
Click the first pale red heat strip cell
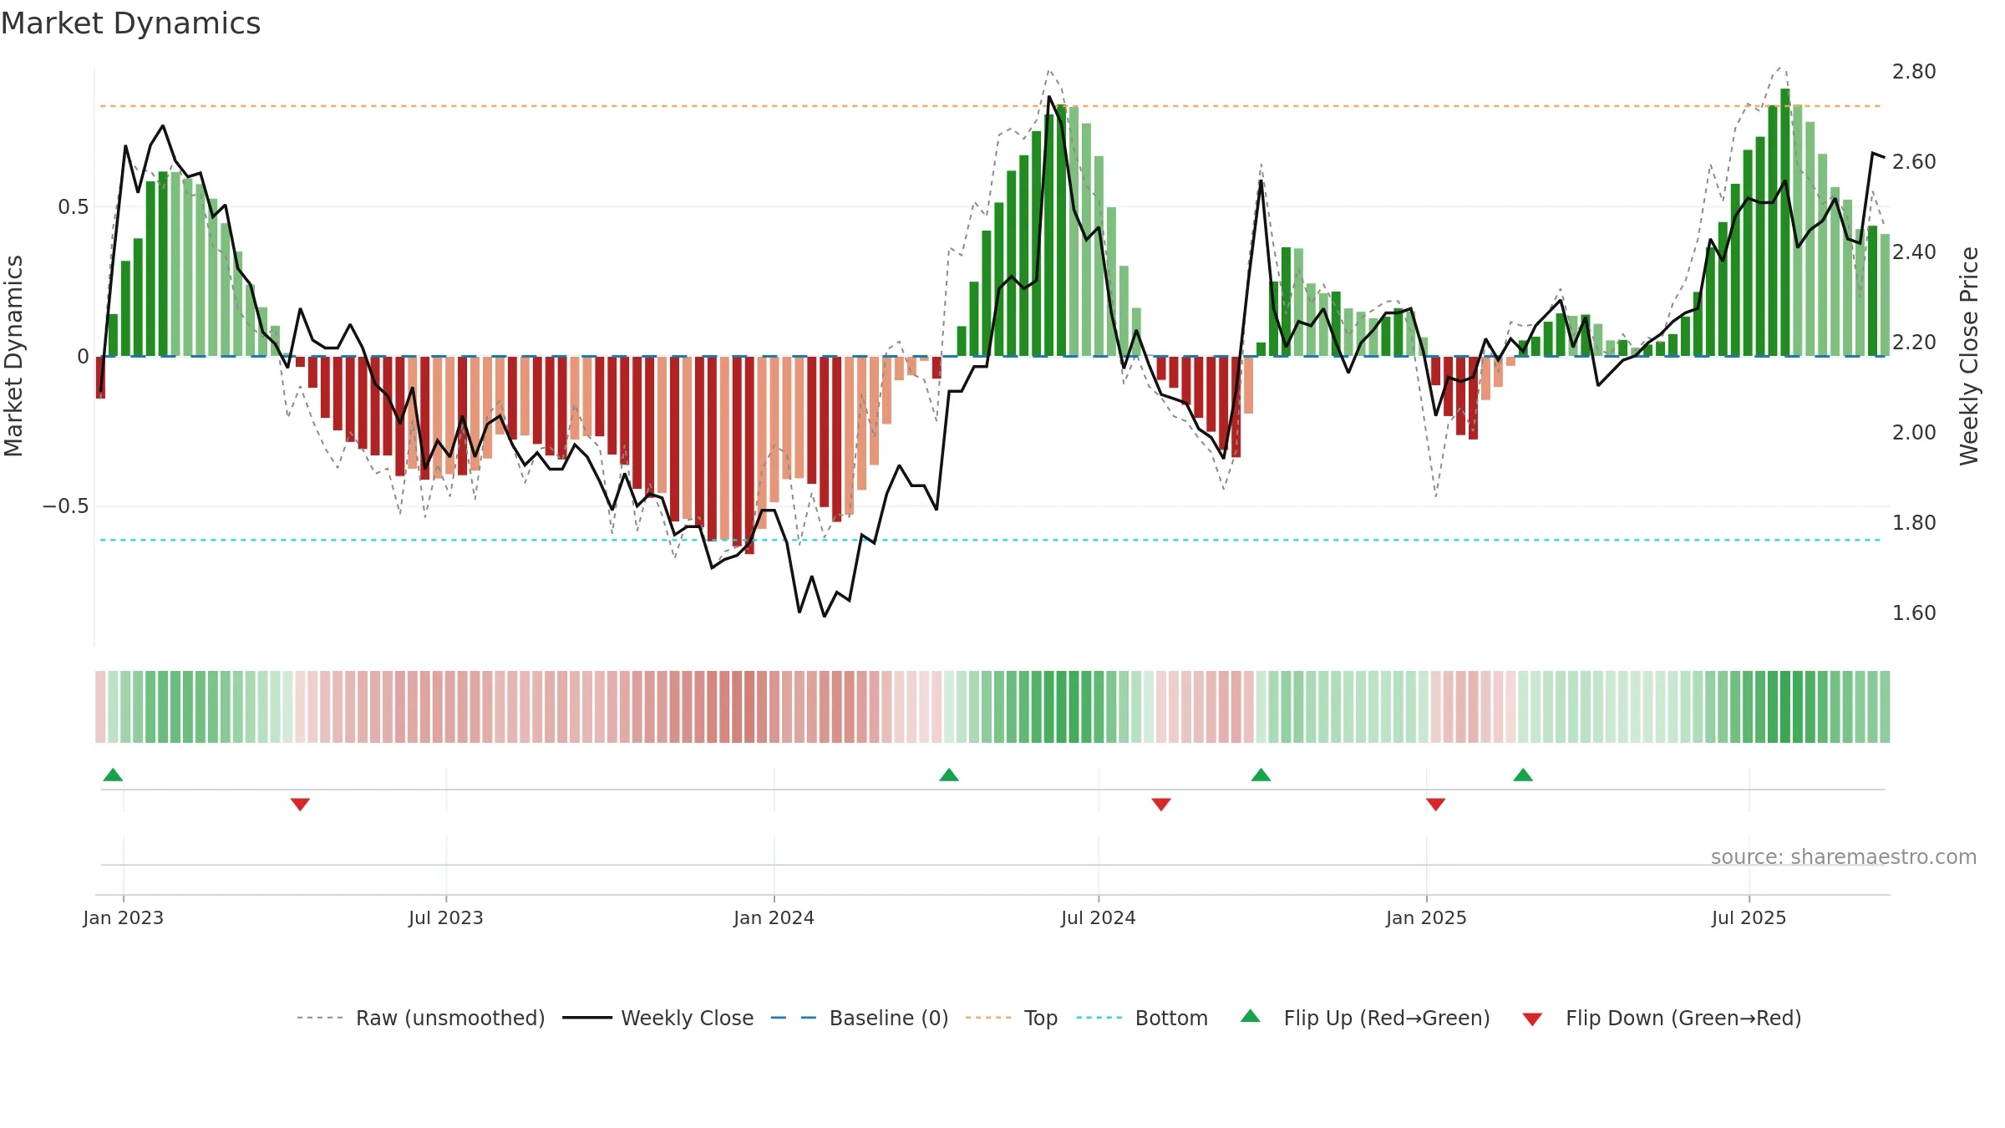click(100, 707)
